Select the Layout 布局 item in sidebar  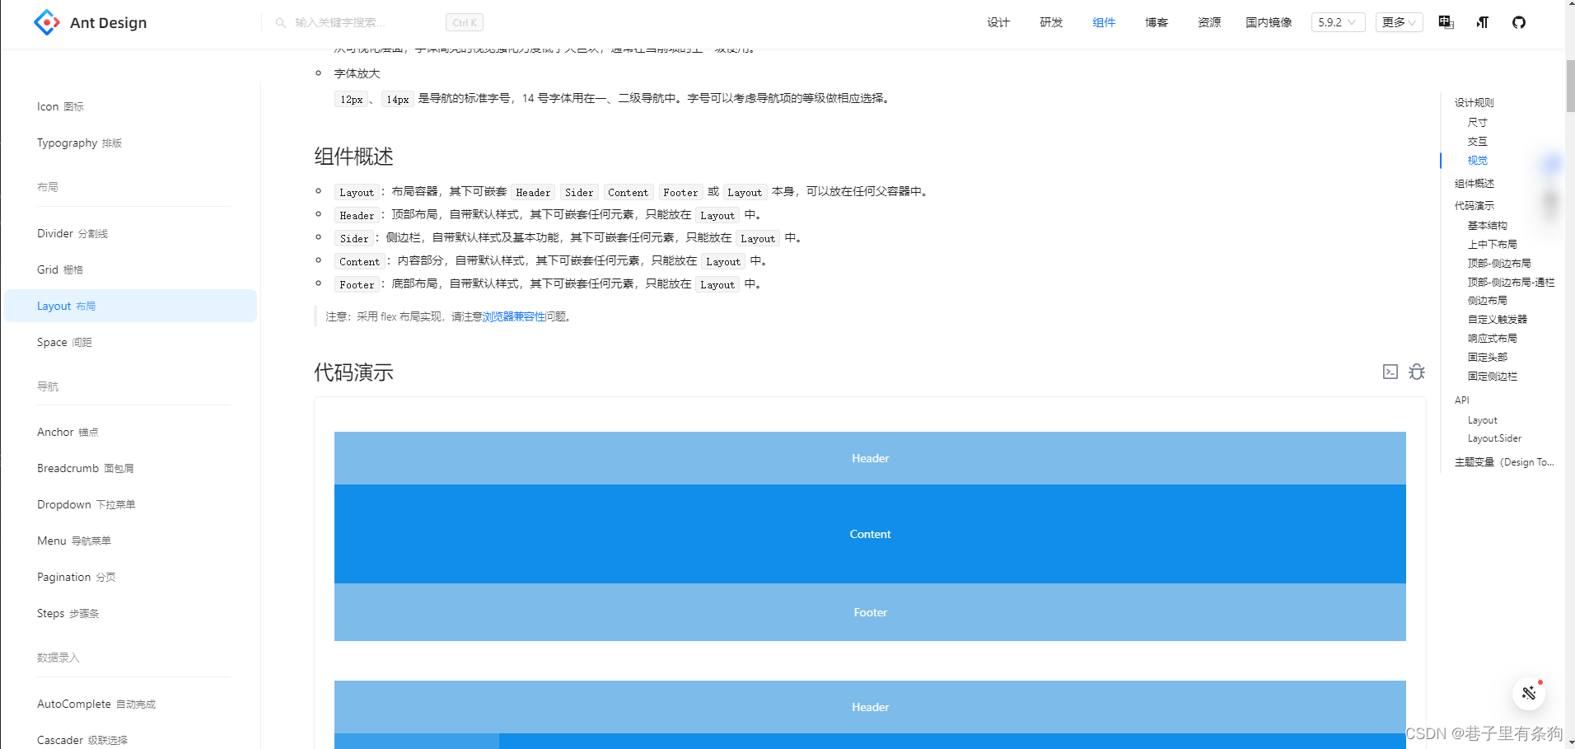pyautogui.click(x=66, y=306)
